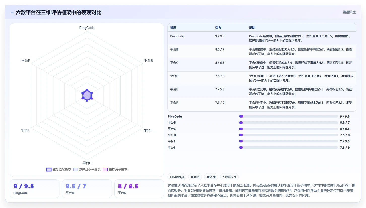Image resolution: width=366 pixels, height=208 pixels.
Task: Click the 9 / 9.5 PingCode data card
Action: (35, 189)
